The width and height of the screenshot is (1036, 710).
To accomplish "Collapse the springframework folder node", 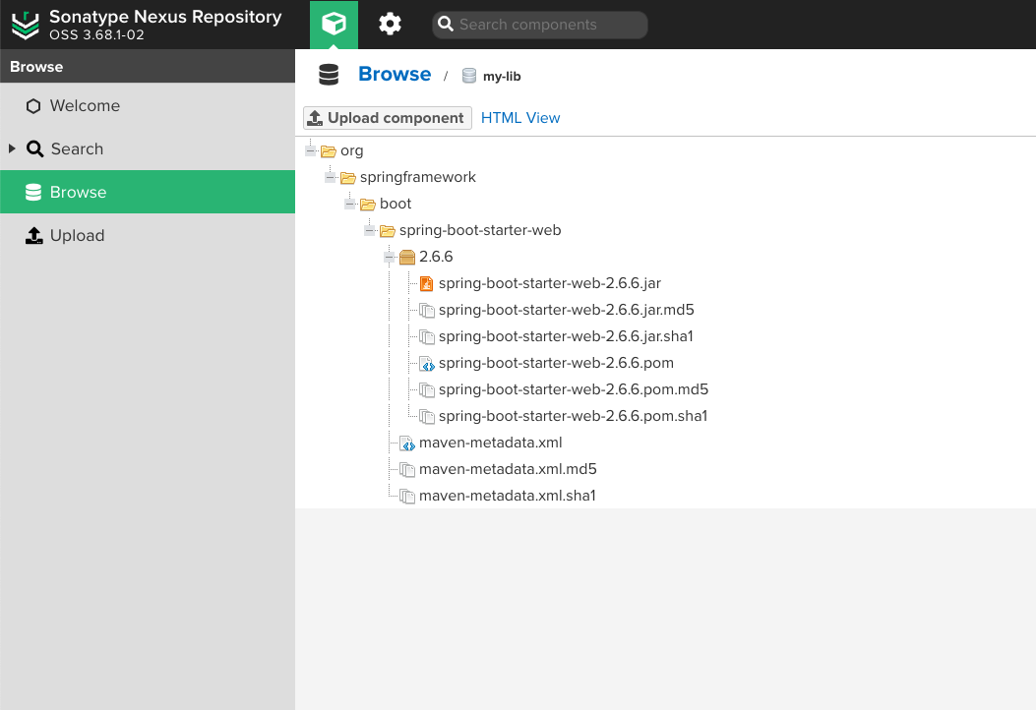I will (331, 178).
